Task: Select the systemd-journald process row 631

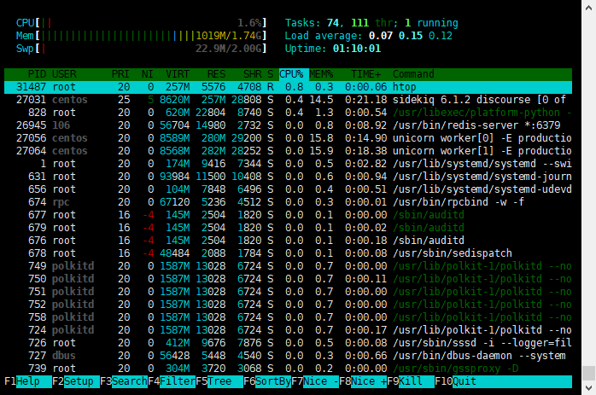Action: [x=288, y=177]
